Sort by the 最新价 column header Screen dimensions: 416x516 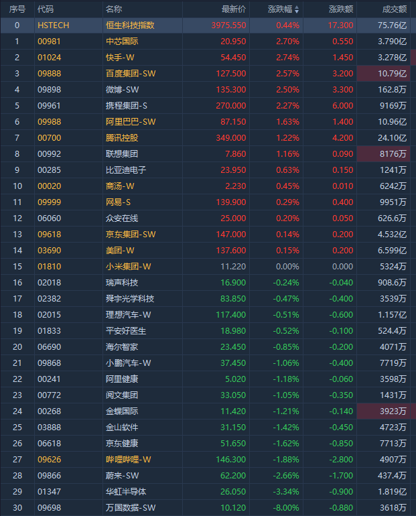tap(234, 9)
